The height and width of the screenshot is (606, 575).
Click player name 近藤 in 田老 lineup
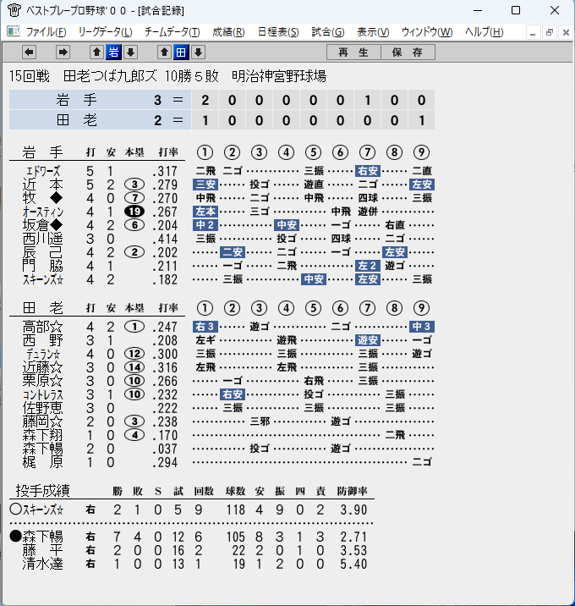click(43, 367)
